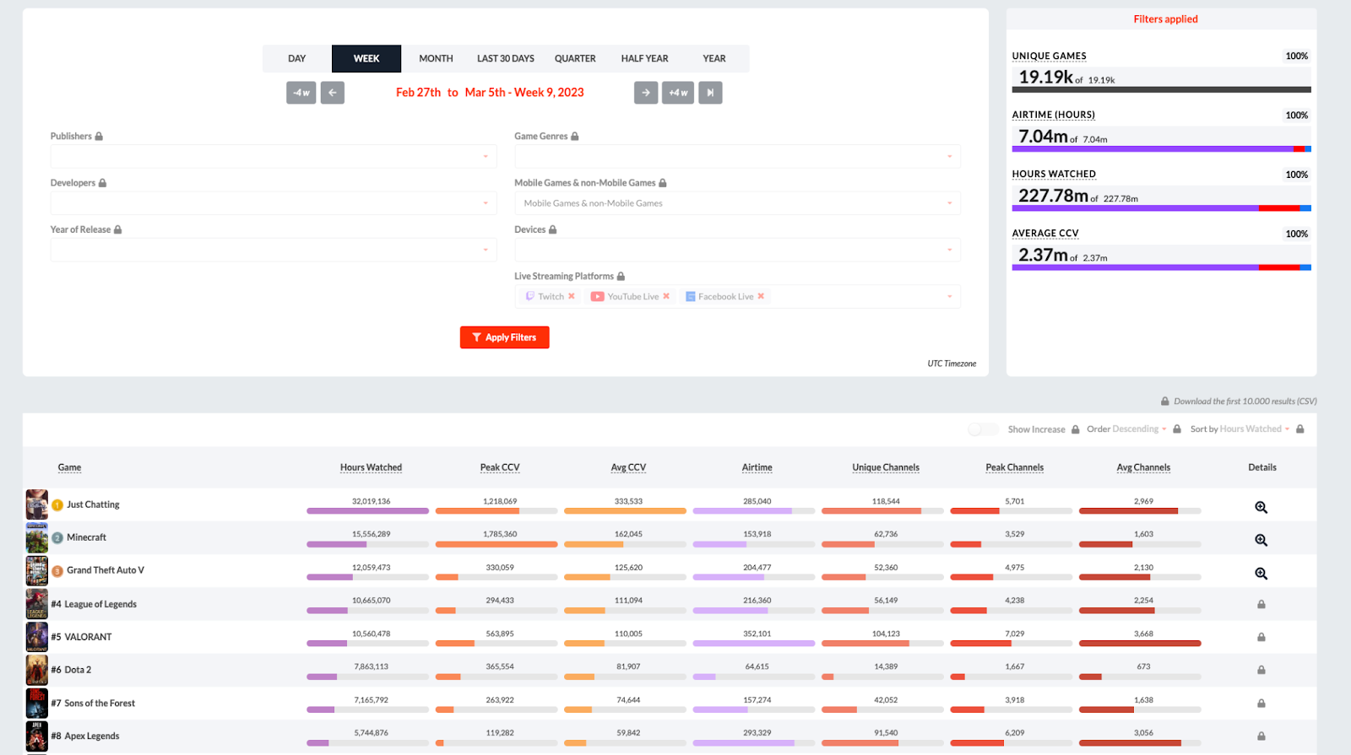The width and height of the screenshot is (1351, 755).
Task: Skip to latest week button
Action: tap(710, 93)
